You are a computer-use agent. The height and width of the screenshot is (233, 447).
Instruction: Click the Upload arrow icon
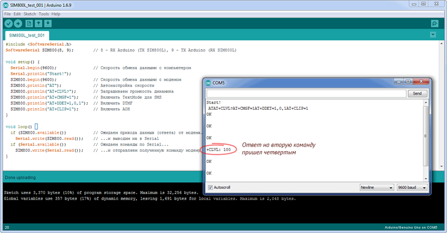18,23
